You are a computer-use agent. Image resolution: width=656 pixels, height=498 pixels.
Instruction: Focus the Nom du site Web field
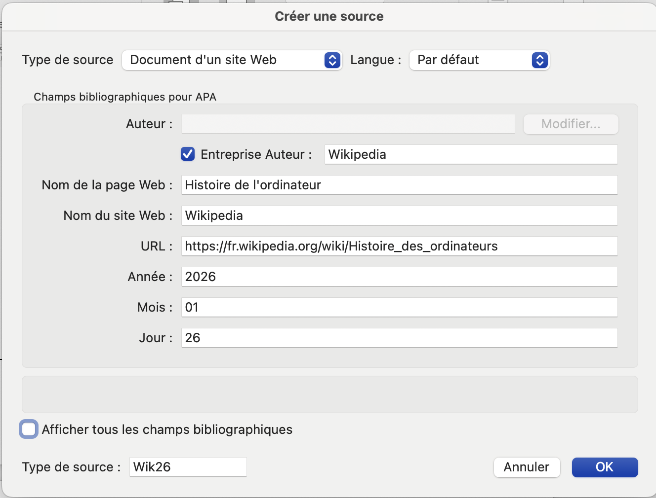[x=399, y=215]
